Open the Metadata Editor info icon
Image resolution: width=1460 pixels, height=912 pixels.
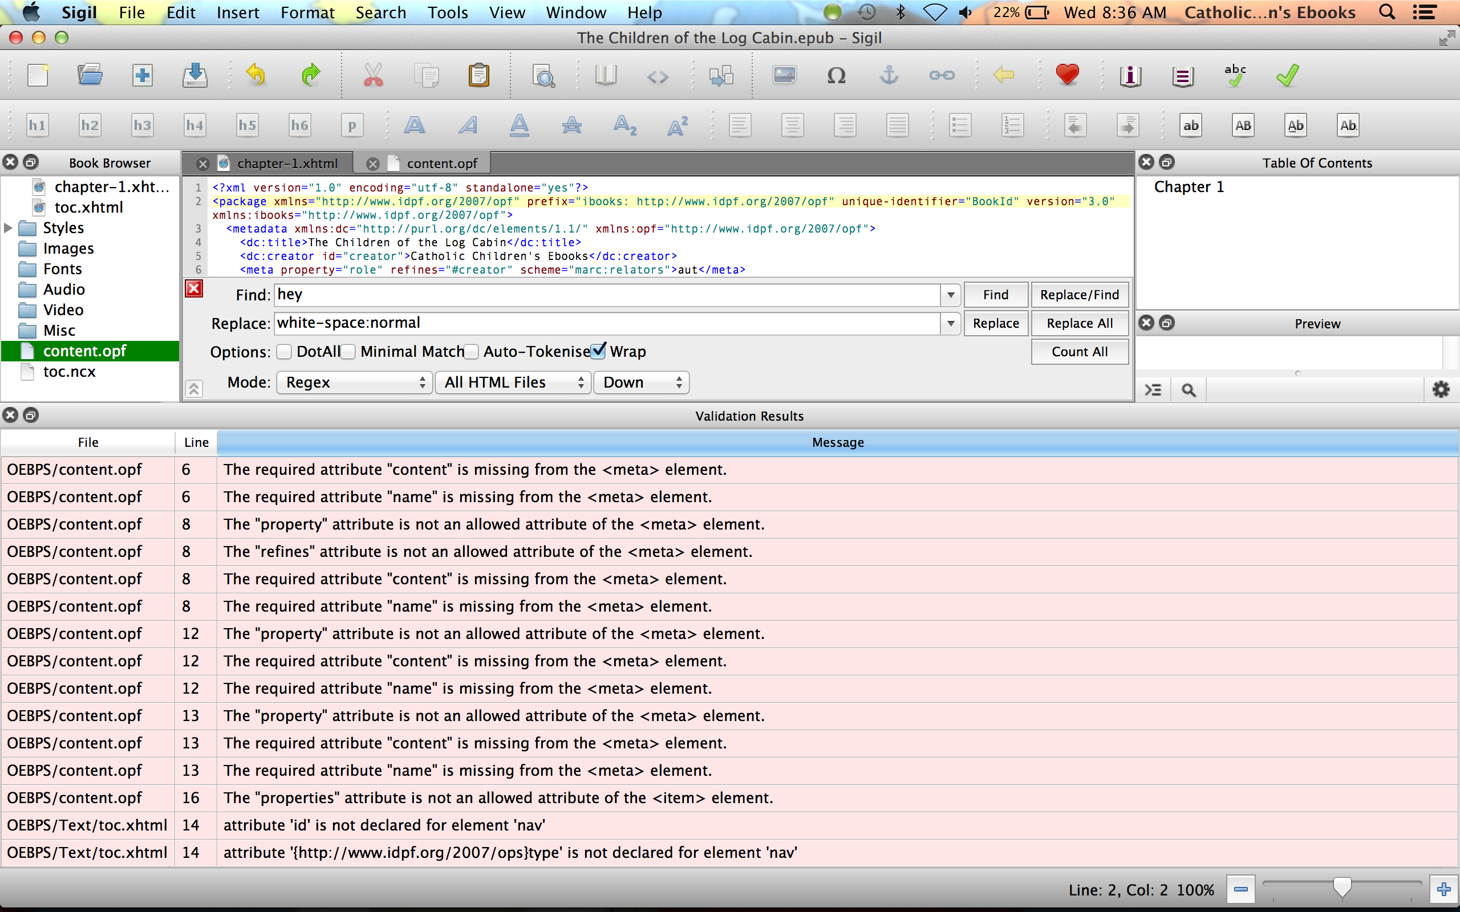coord(1130,75)
